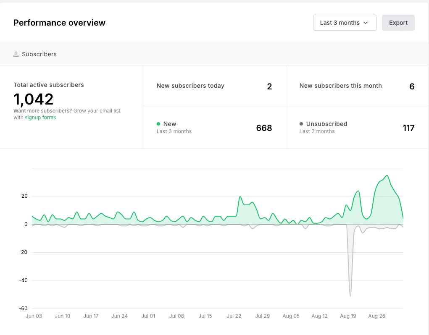Click the gray dot beside Unsubscribed

[x=301, y=124]
